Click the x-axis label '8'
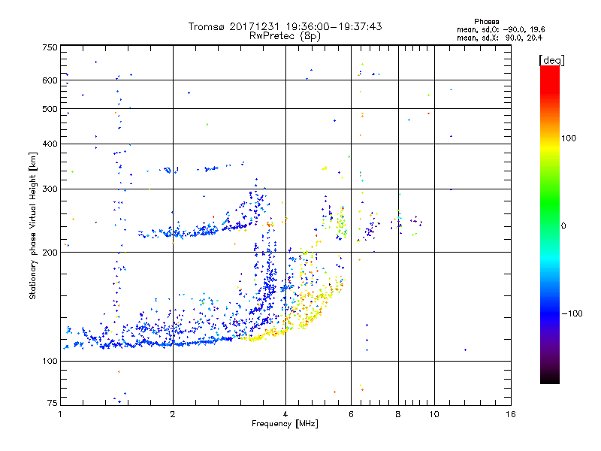The image size is (601, 451). tap(398, 414)
